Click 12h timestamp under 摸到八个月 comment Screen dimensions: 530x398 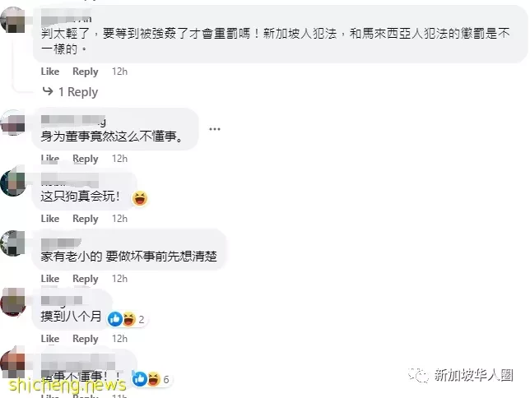point(119,339)
